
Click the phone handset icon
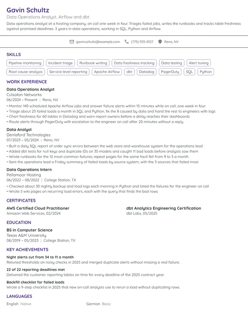pyautogui.click(x=126, y=42)
